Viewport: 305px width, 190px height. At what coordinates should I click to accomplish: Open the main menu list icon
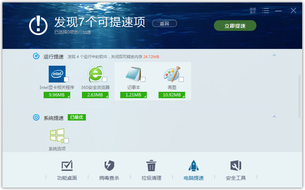(266, 11)
